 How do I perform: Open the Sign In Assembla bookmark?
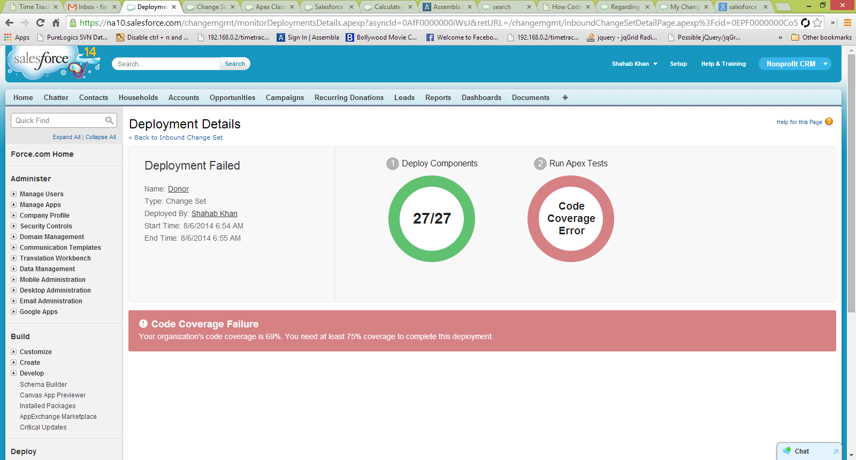click(x=308, y=37)
